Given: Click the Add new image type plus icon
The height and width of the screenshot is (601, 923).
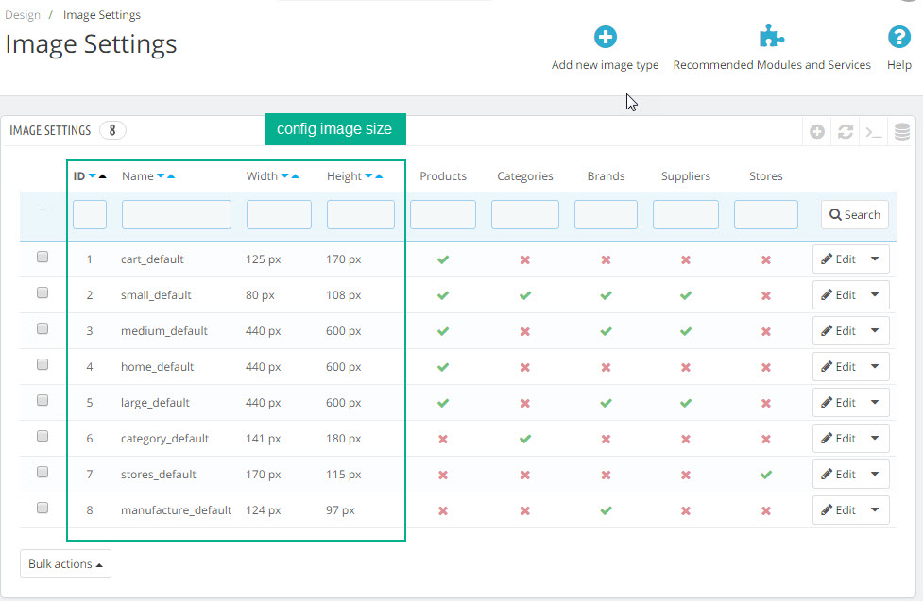Looking at the screenshot, I should point(606,37).
